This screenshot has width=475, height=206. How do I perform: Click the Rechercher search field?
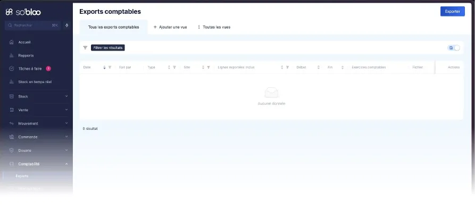click(x=33, y=26)
